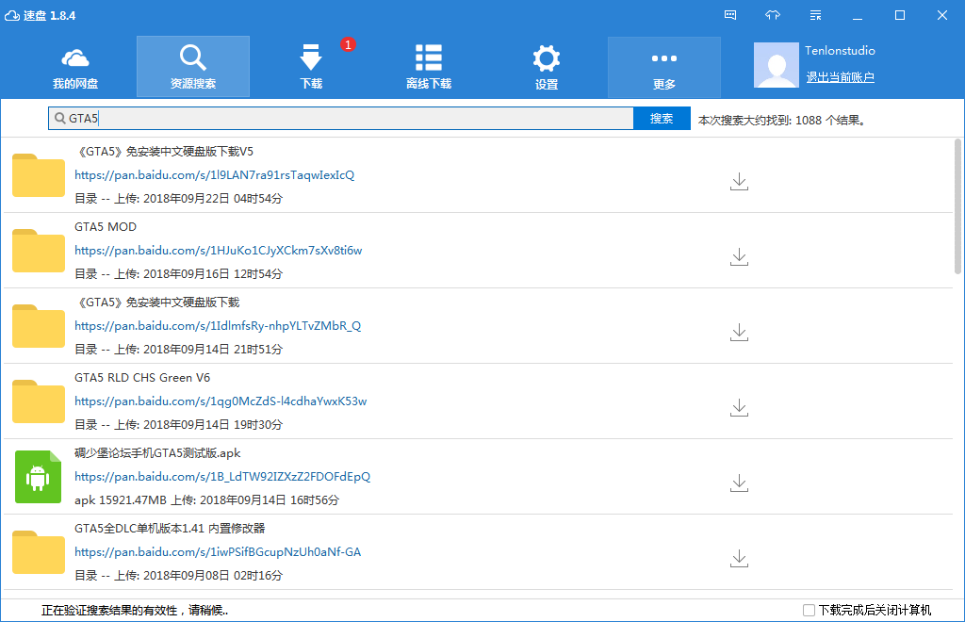Click the red download count badge
This screenshot has height=622, width=965.
point(348,44)
